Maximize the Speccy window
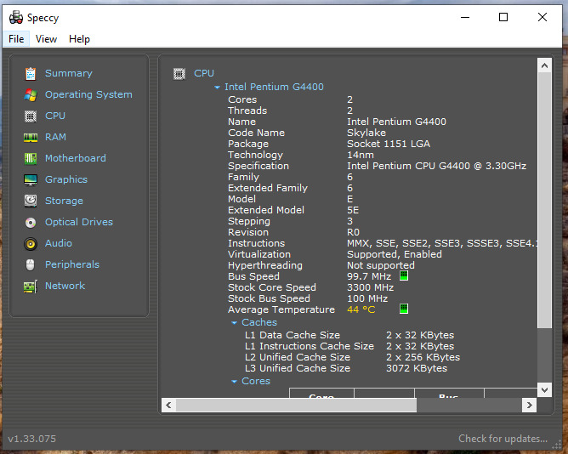Screen dimensions: 568x454 pyautogui.click(x=503, y=17)
